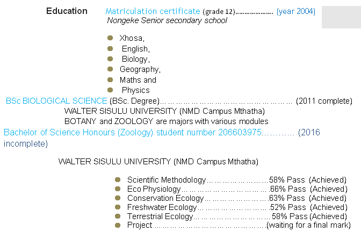Click the bullet beside Conservation Ecology
This screenshot has width=361, height=232.
(118, 198)
